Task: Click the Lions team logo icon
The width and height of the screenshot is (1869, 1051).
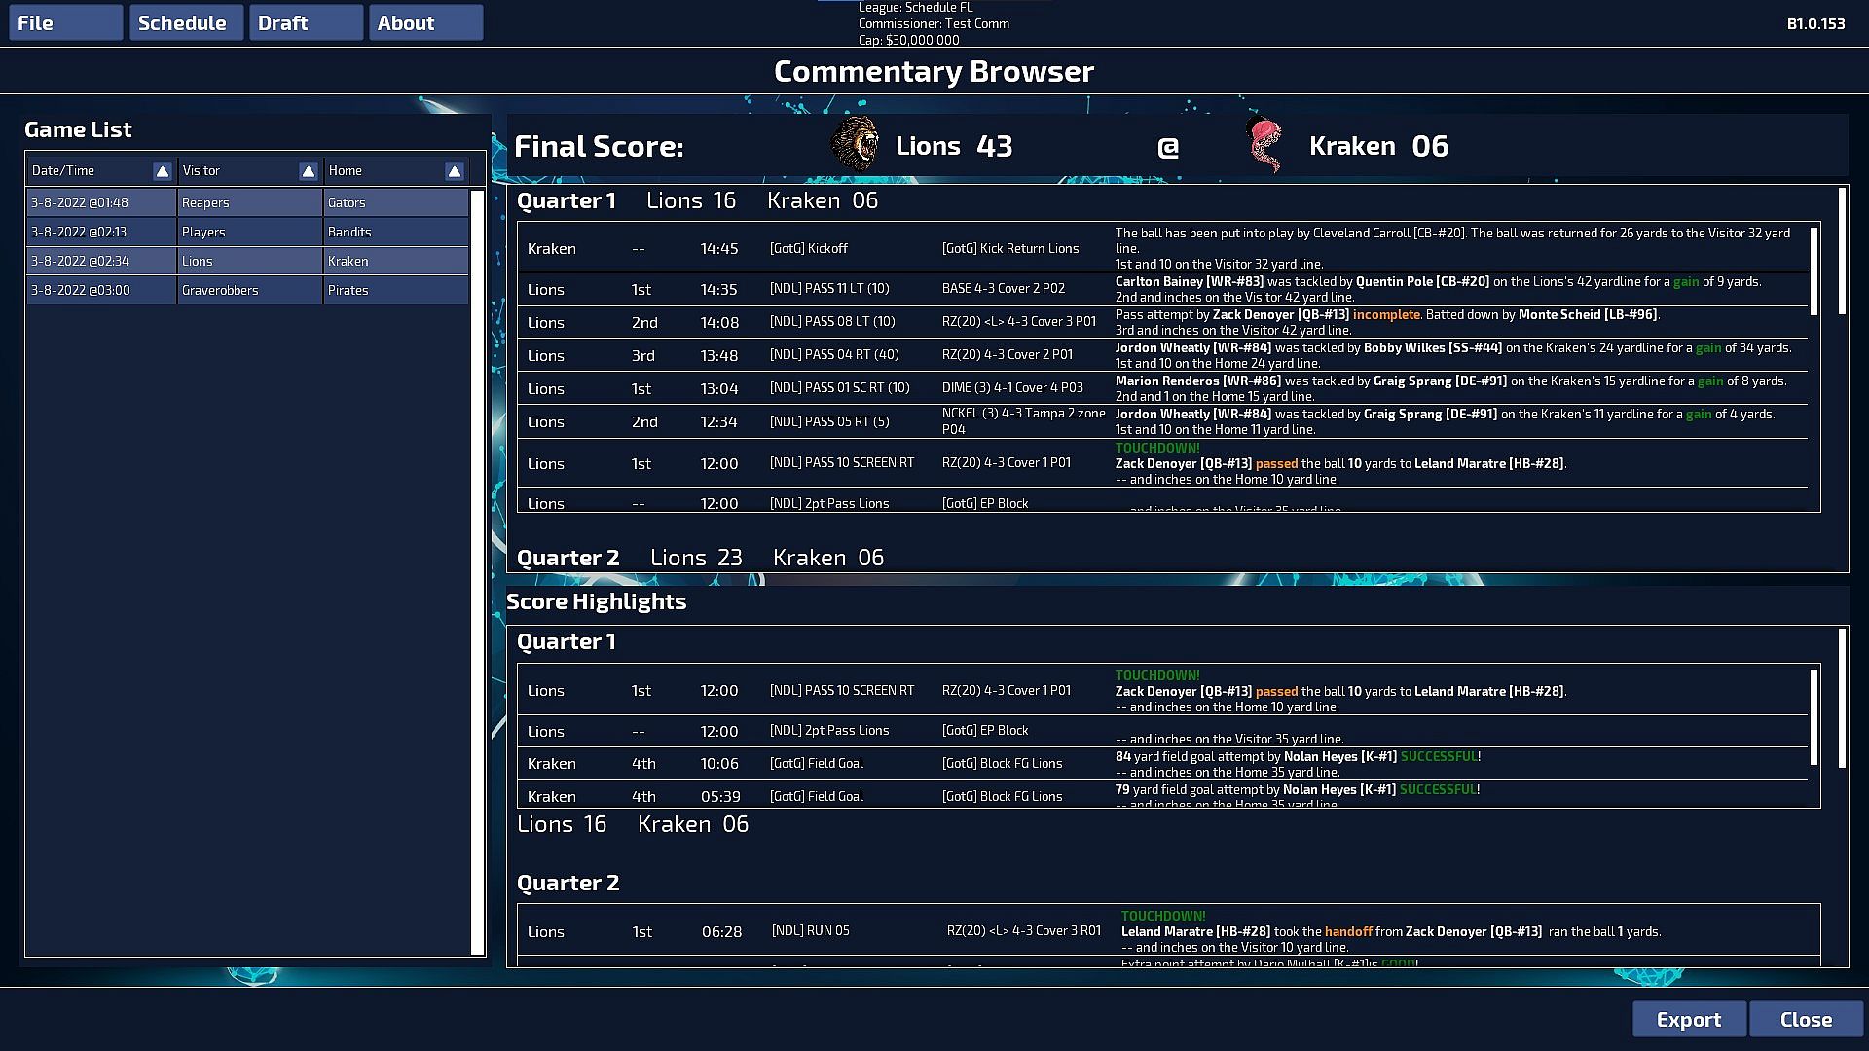Action: [855, 145]
